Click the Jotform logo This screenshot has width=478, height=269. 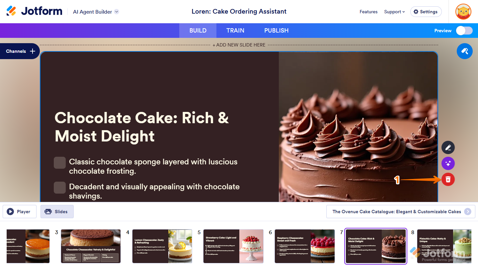tap(34, 11)
